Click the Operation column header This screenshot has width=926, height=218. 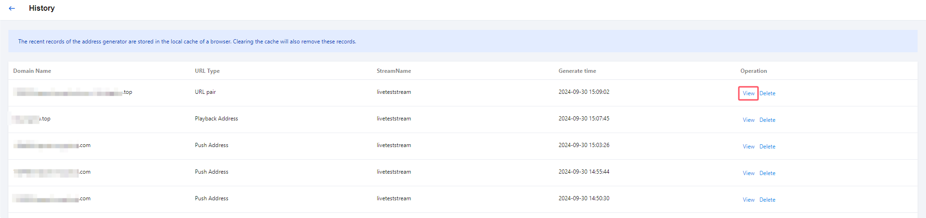pyautogui.click(x=753, y=71)
